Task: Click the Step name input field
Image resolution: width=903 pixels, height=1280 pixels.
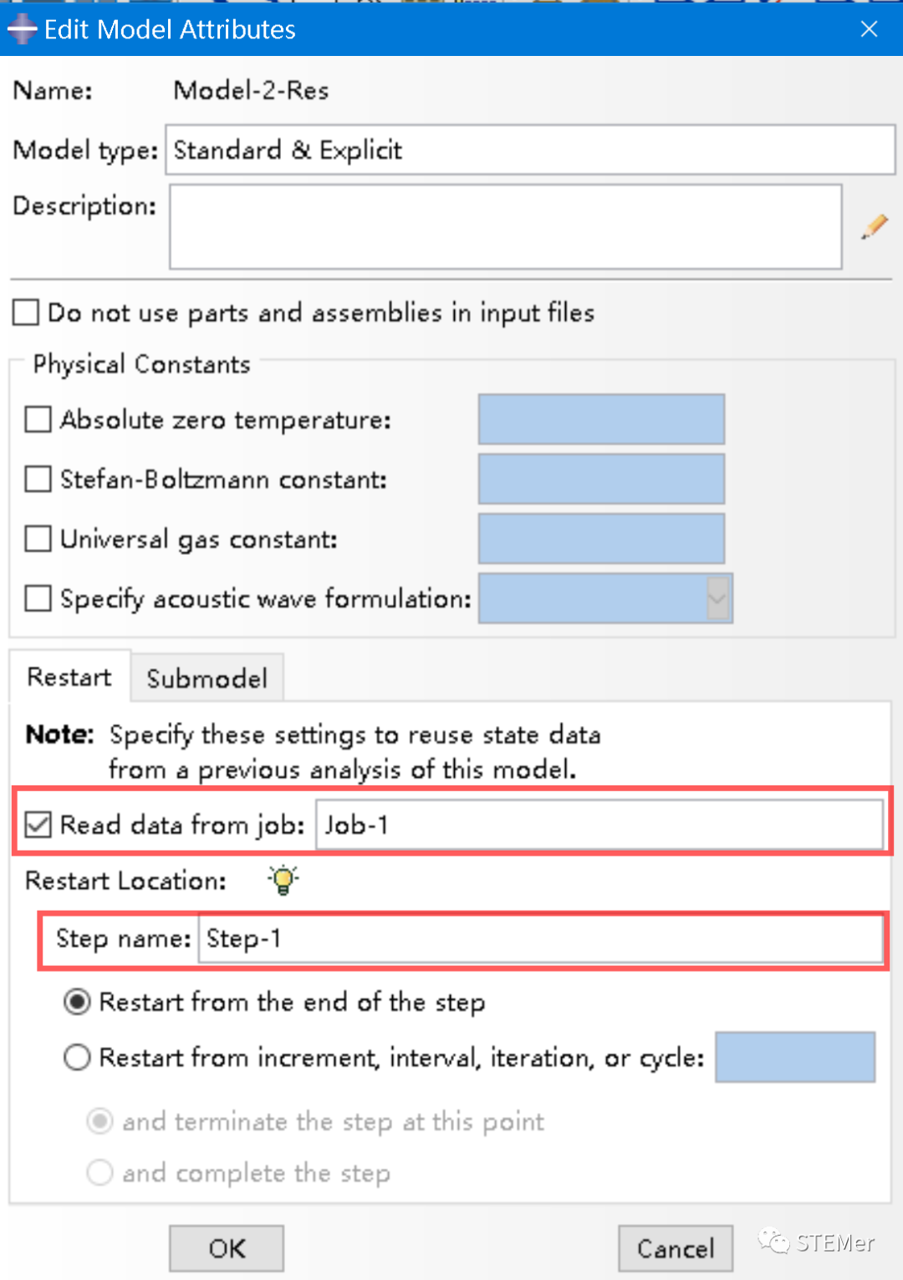Action: [539, 939]
